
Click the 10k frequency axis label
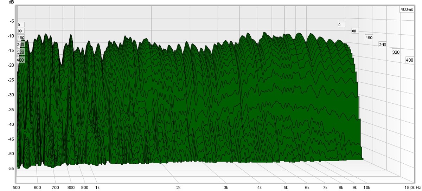(x=367, y=187)
